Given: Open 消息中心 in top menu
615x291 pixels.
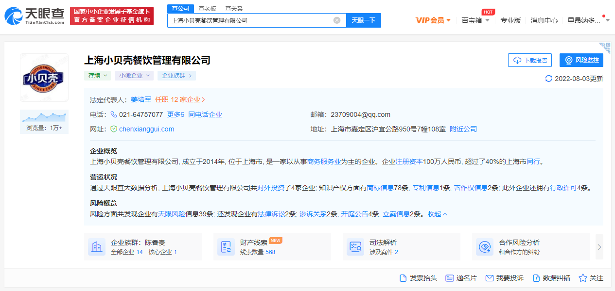Looking at the screenshot, I should pos(544,20).
